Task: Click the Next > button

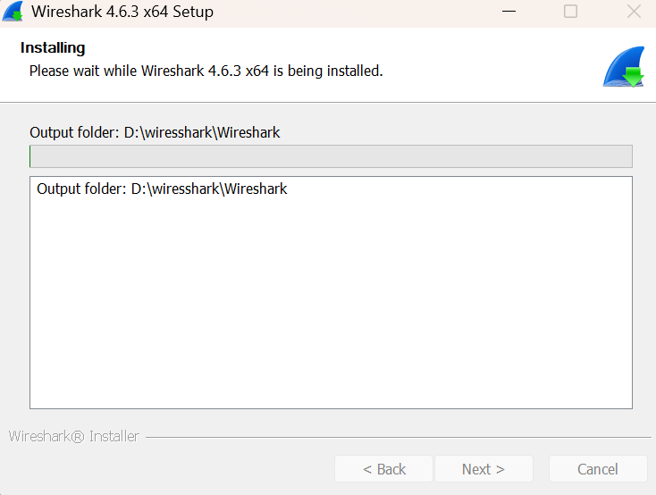Action: 484,469
